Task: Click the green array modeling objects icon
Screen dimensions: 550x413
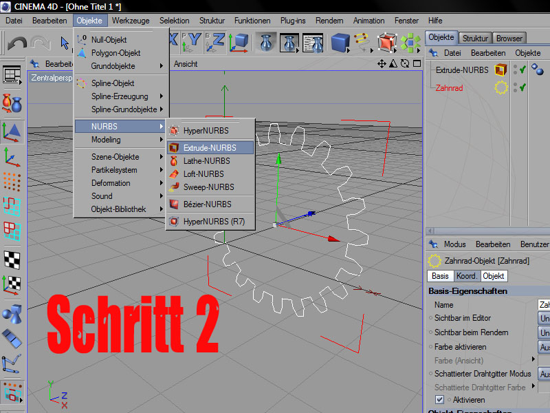Action: (x=410, y=43)
